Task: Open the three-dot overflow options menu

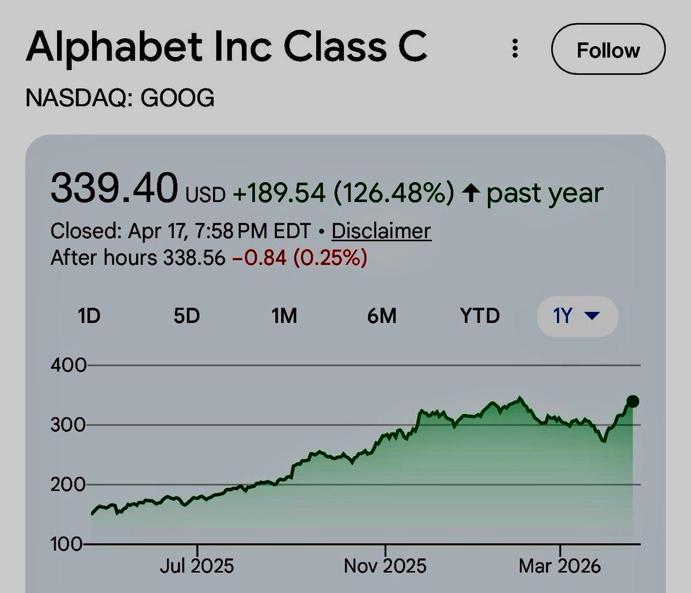Action: pyautogui.click(x=515, y=49)
